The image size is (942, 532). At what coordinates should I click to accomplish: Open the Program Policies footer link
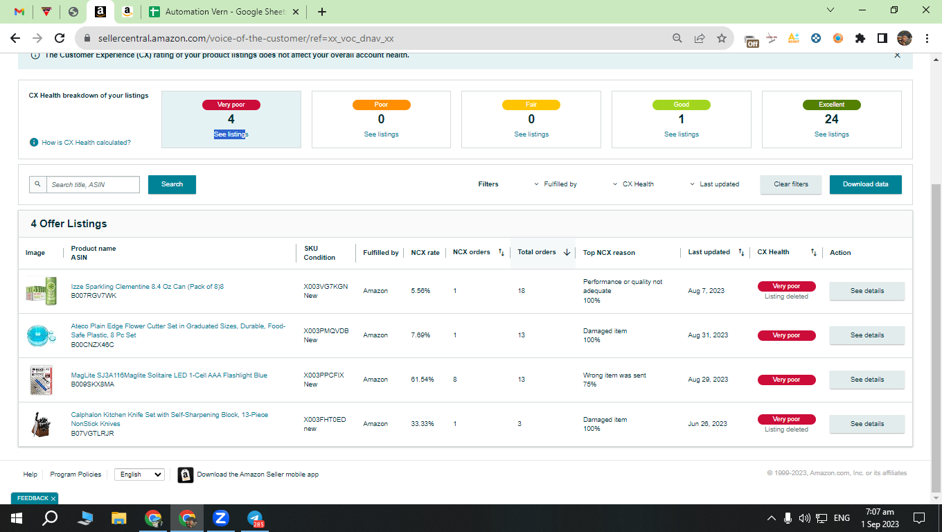pyautogui.click(x=75, y=475)
